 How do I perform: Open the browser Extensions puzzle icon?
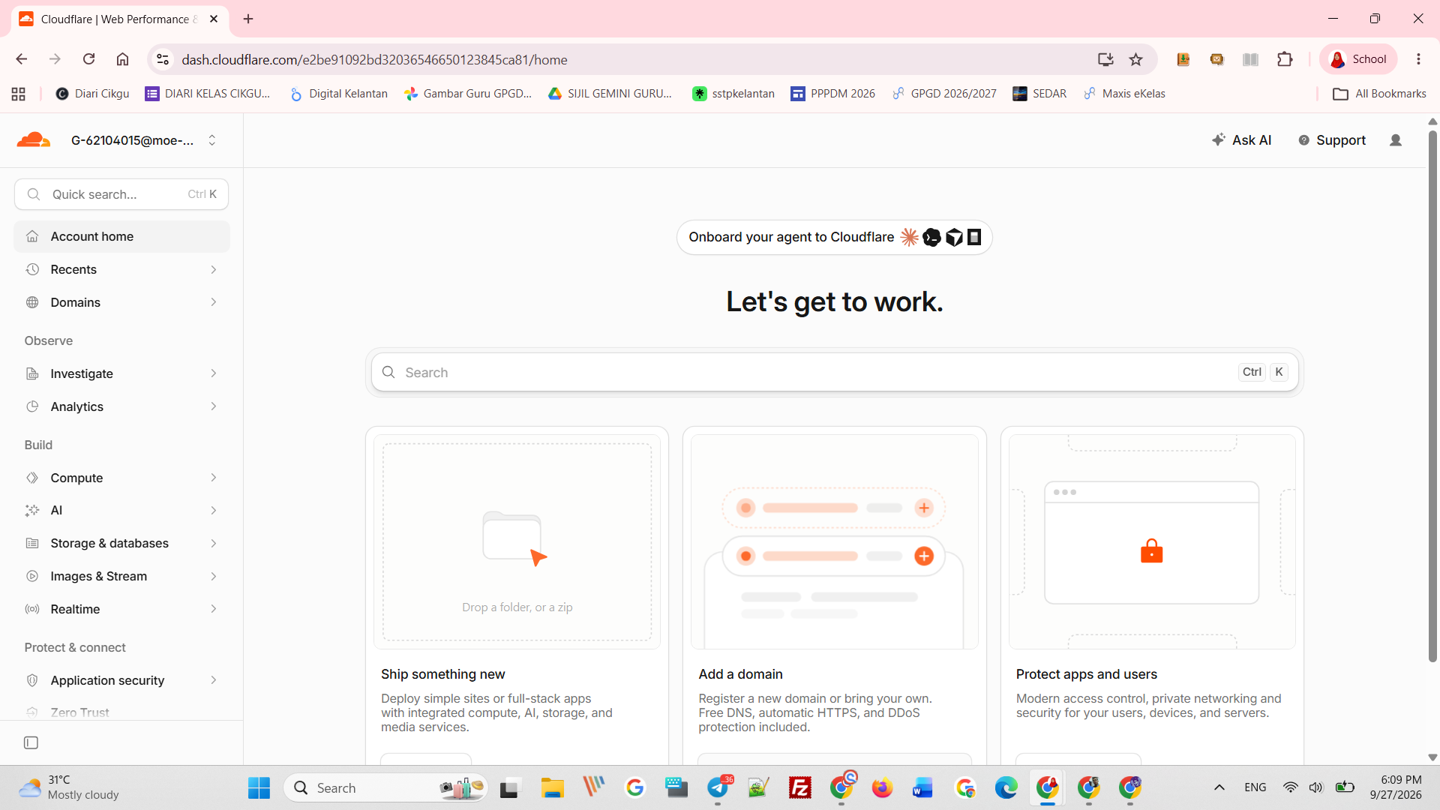click(x=1285, y=59)
